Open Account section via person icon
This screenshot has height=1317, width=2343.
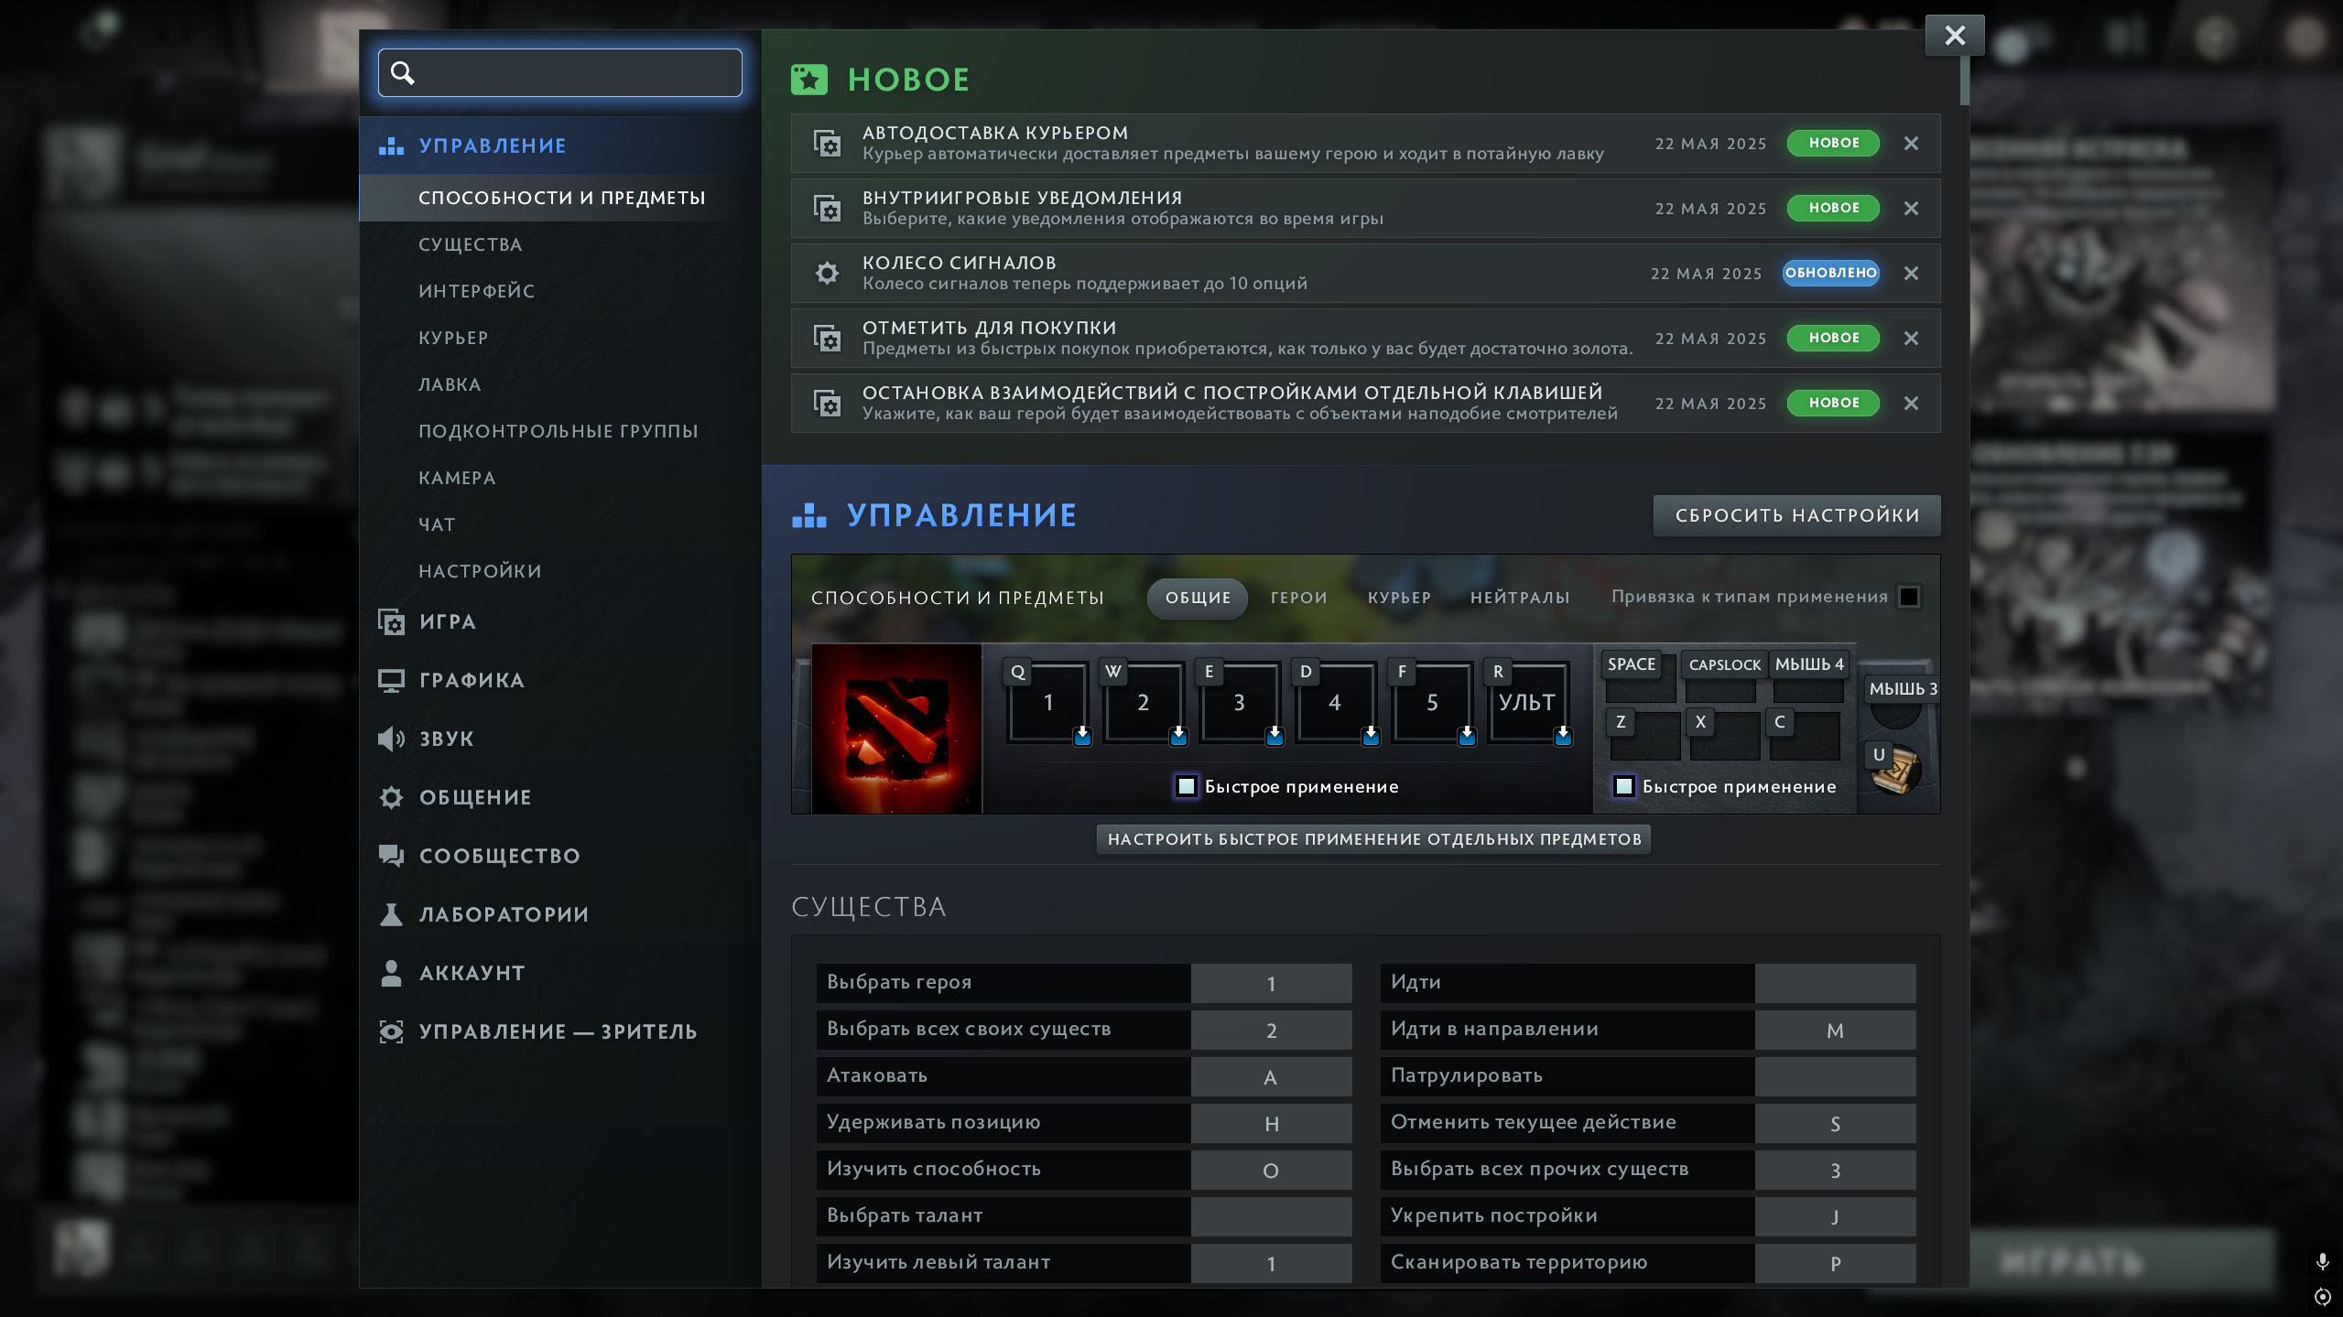pos(391,973)
